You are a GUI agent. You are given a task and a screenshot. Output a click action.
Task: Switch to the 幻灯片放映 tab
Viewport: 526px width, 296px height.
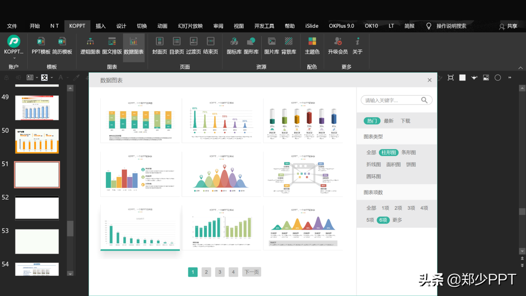tap(190, 26)
